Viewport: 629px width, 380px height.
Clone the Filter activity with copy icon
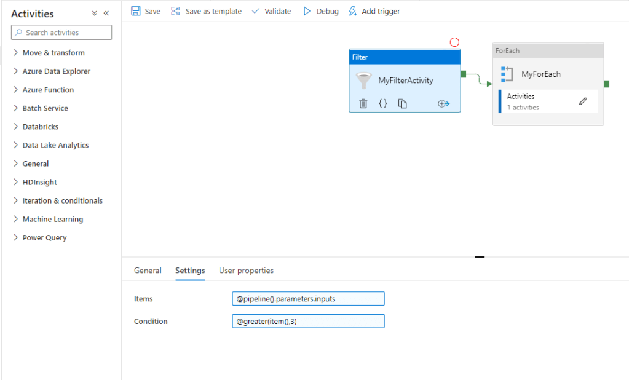[403, 104]
